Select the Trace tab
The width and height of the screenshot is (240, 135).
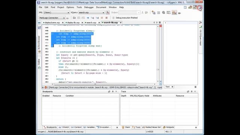pyautogui.click(x=136, y=127)
